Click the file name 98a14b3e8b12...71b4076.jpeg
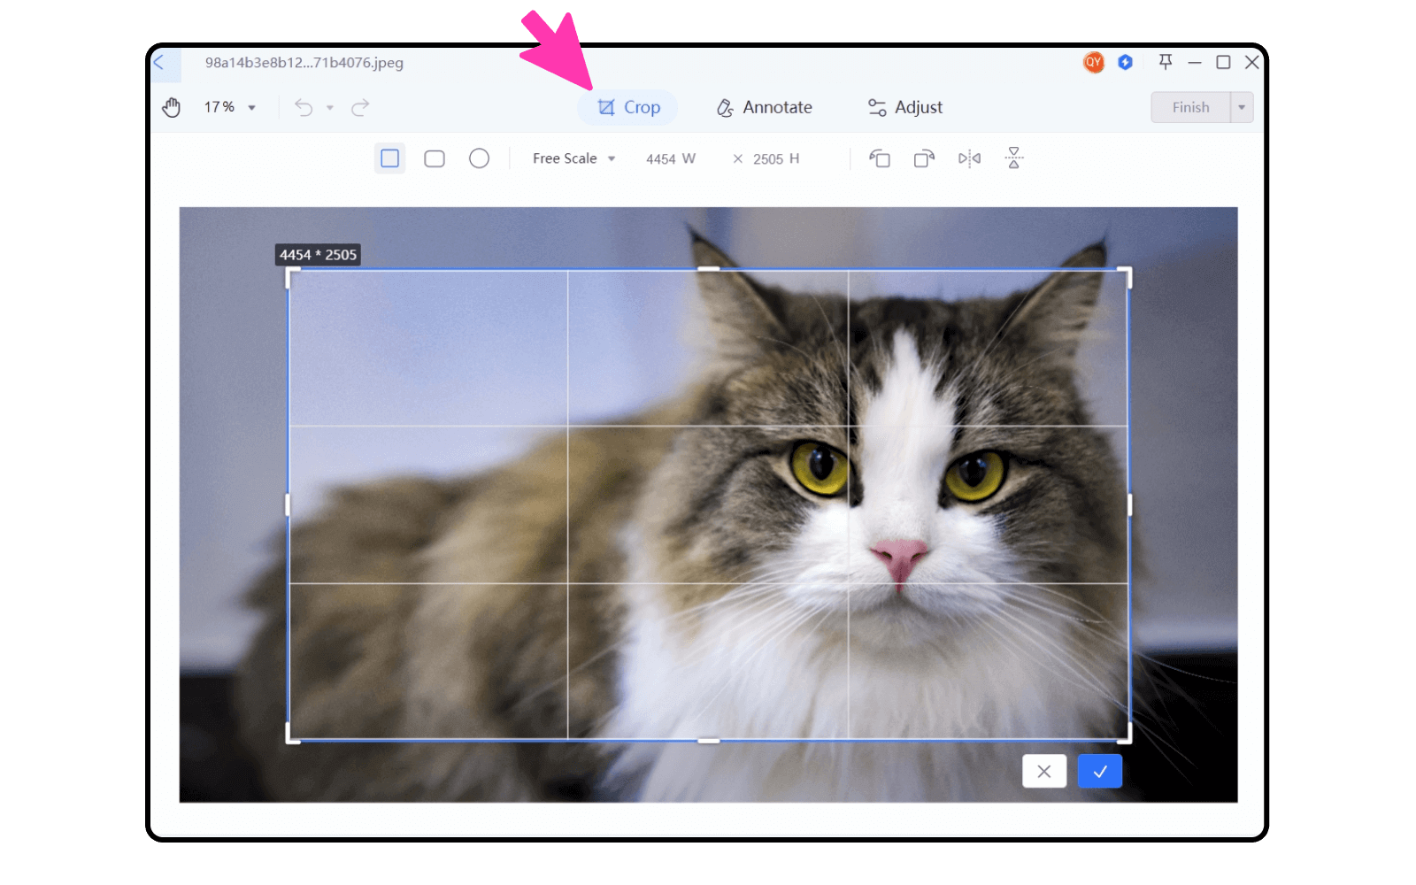The height and width of the screenshot is (885, 1416). [304, 63]
